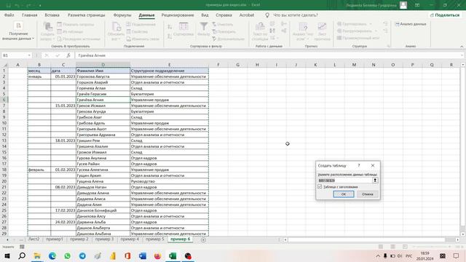
Task: Click Свойства in Connections group
Action: (137, 31)
